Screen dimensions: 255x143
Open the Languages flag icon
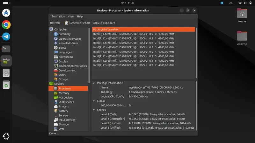[55, 52]
